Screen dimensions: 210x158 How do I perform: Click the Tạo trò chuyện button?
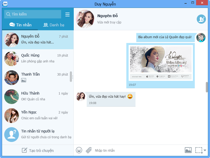(37, 150)
